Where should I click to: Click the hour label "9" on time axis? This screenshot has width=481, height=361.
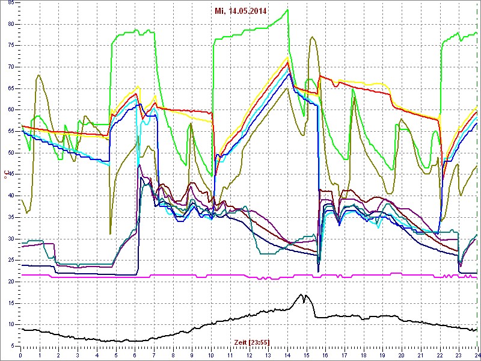192,356
